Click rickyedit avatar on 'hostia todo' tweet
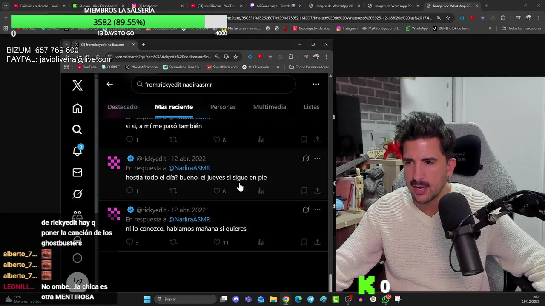This screenshot has height=306, width=545. pos(114,162)
